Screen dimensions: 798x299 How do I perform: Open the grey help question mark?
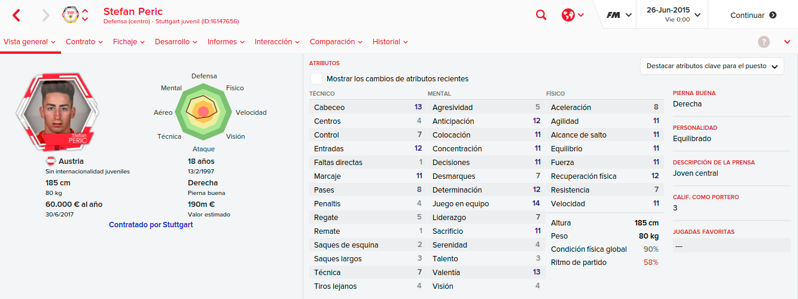(x=764, y=42)
